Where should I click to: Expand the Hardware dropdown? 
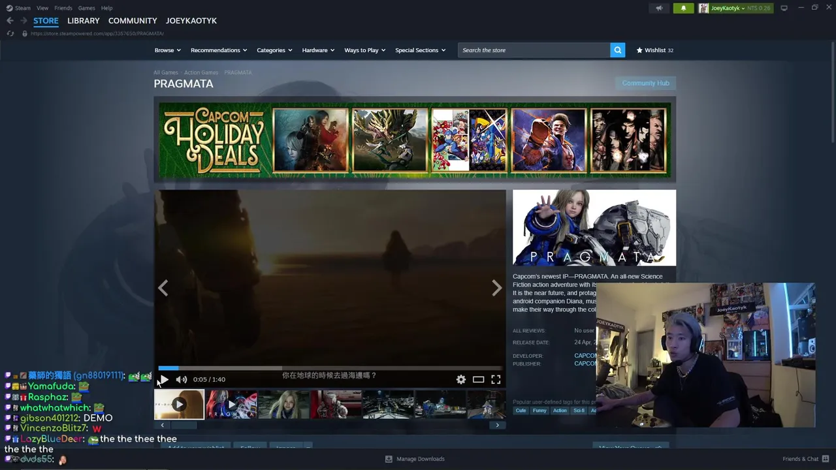click(318, 50)
